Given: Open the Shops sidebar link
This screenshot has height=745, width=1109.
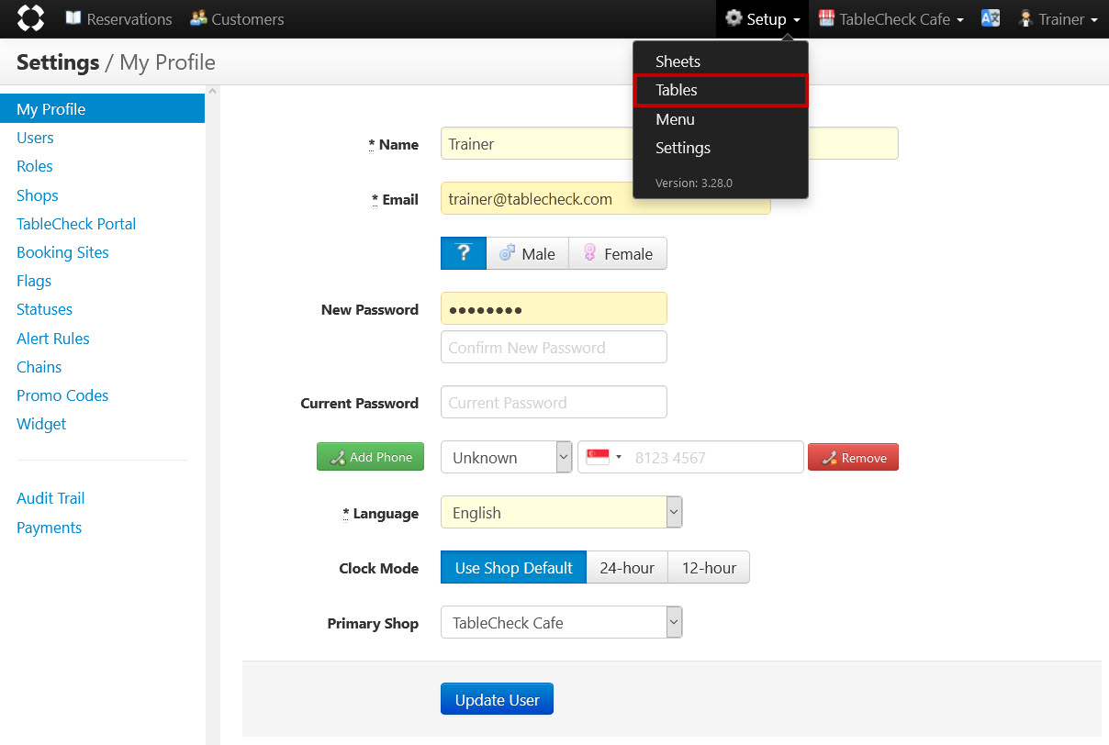Looking at the screenshot, I should click(x=38, y=195).
